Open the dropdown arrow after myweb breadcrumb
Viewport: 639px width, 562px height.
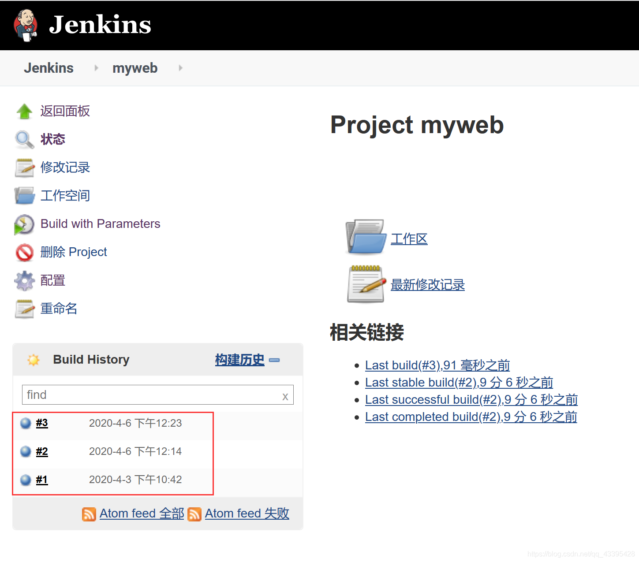tap(180, 68)
